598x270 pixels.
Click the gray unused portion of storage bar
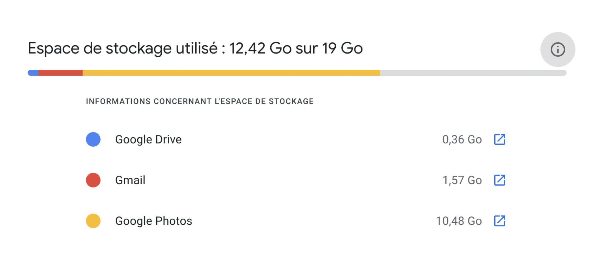473,73
